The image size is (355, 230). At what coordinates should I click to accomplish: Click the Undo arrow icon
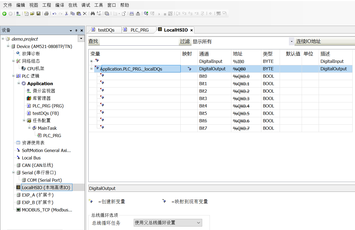(x=54, y=14)
